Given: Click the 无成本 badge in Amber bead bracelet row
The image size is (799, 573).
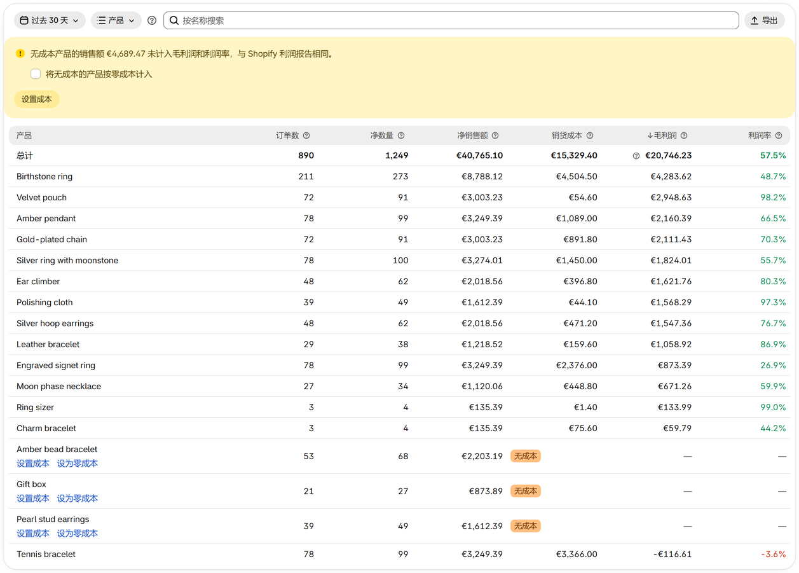Looking at the screenshot, I should pos(526,456).
